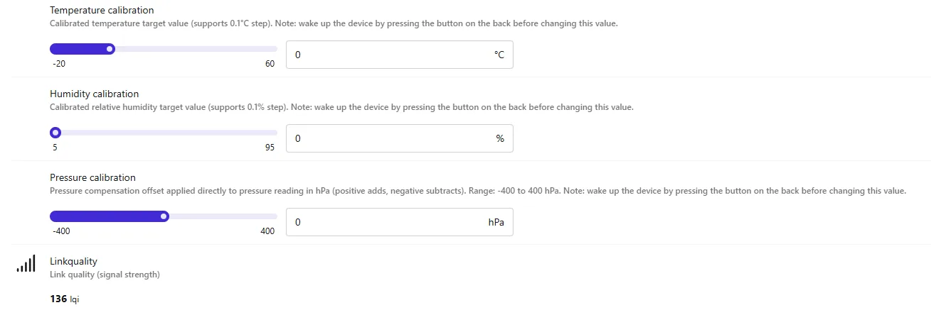Focus the Temperature calibration °C input field
Screen dimensions: 931x310
point(399,55)
